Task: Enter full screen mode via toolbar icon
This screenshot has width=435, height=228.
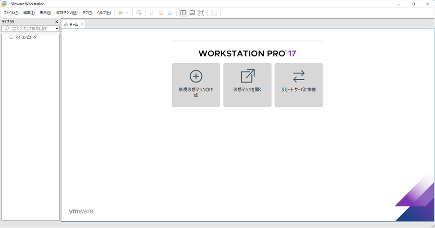Action: 201,13
